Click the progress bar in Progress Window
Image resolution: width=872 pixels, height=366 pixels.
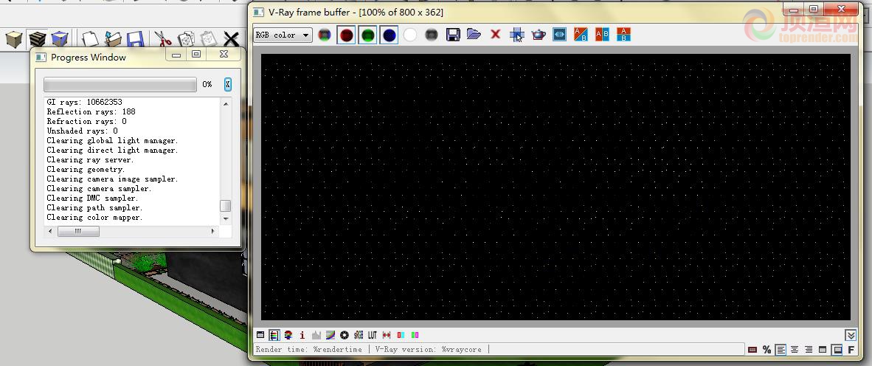120,84
